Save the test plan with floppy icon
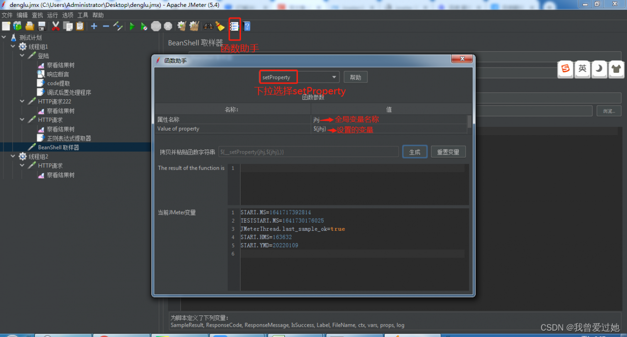This screenshot has height=337, width=627. [42, 26]
